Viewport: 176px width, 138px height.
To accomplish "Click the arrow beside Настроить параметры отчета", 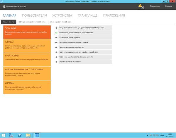I will click(56, 52).
